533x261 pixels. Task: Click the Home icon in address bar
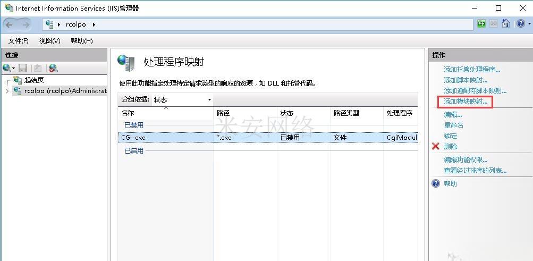(x=506, y=24)
